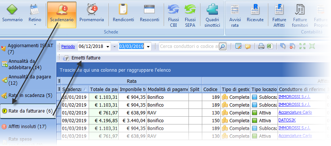
Task: Click the search magnifier icon
Action: tap(223, 46)
